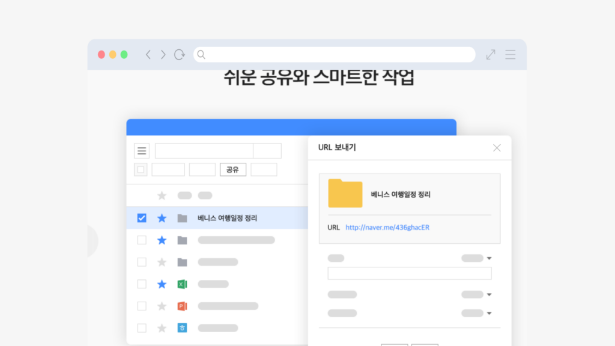Open the list view hamburger icon in the app

(x=142, y=150)
